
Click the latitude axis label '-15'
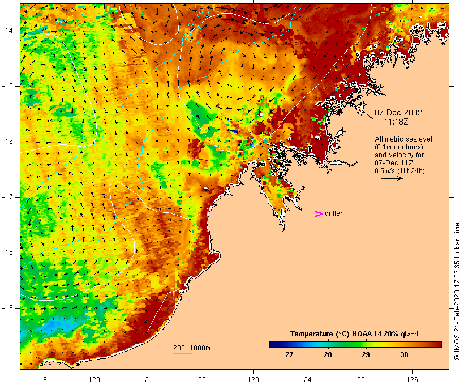(x=7, y=86)
